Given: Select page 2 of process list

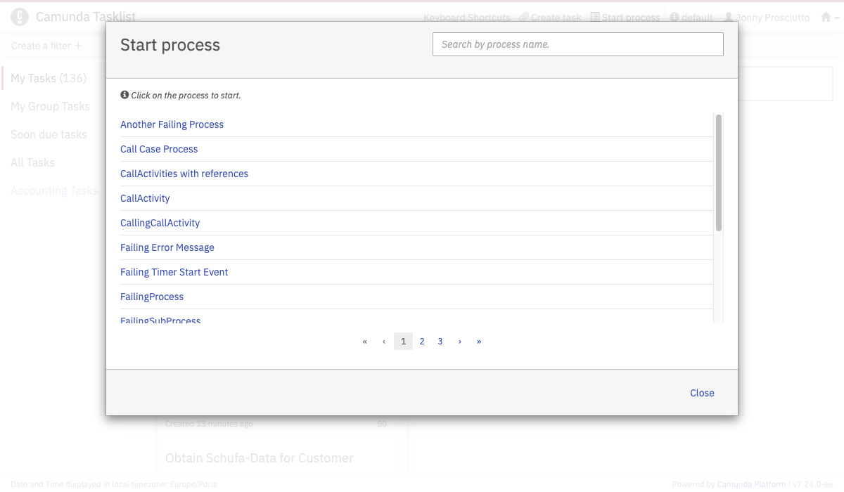Looking at the screenshot, I should (422, 342).
